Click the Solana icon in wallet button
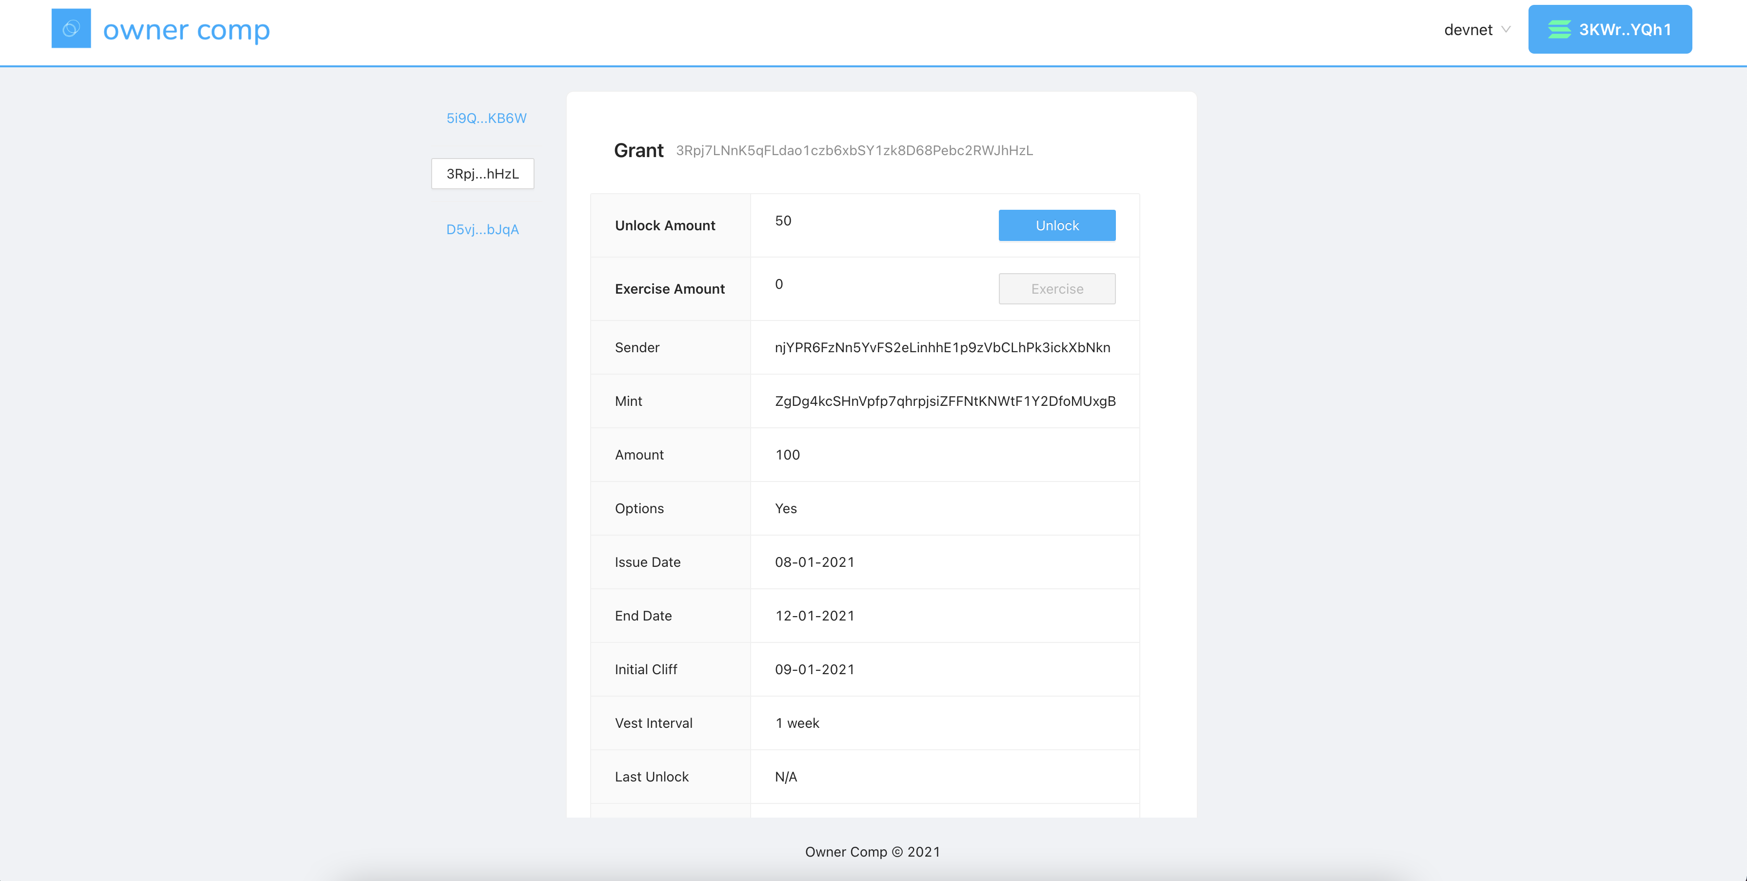Image resolution: width=1747 pixels, height=881 pixels. 1559,29
